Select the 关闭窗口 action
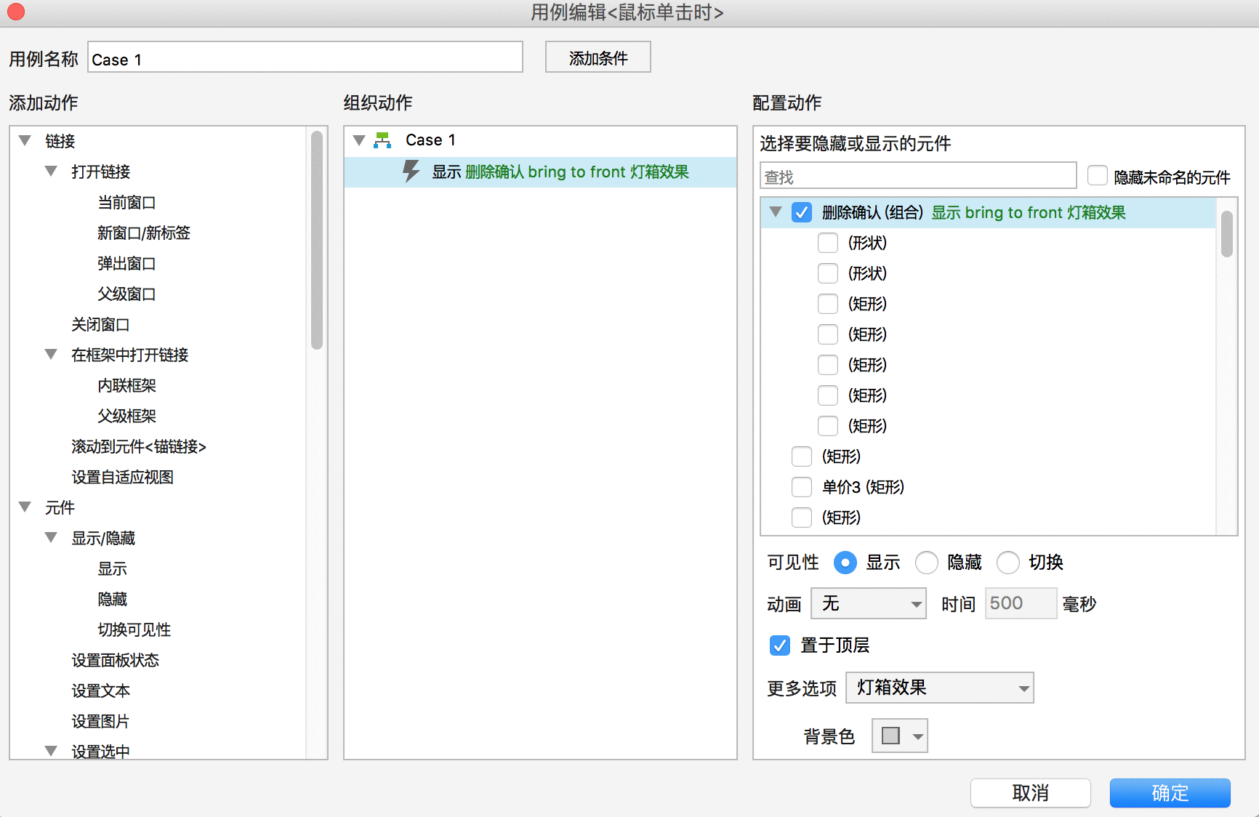Viewport: 1259px width, 817px height. pyautogui.click(x=100, y=324)
